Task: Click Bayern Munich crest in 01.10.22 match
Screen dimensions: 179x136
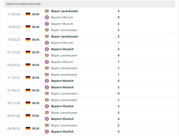Action: 47,49
